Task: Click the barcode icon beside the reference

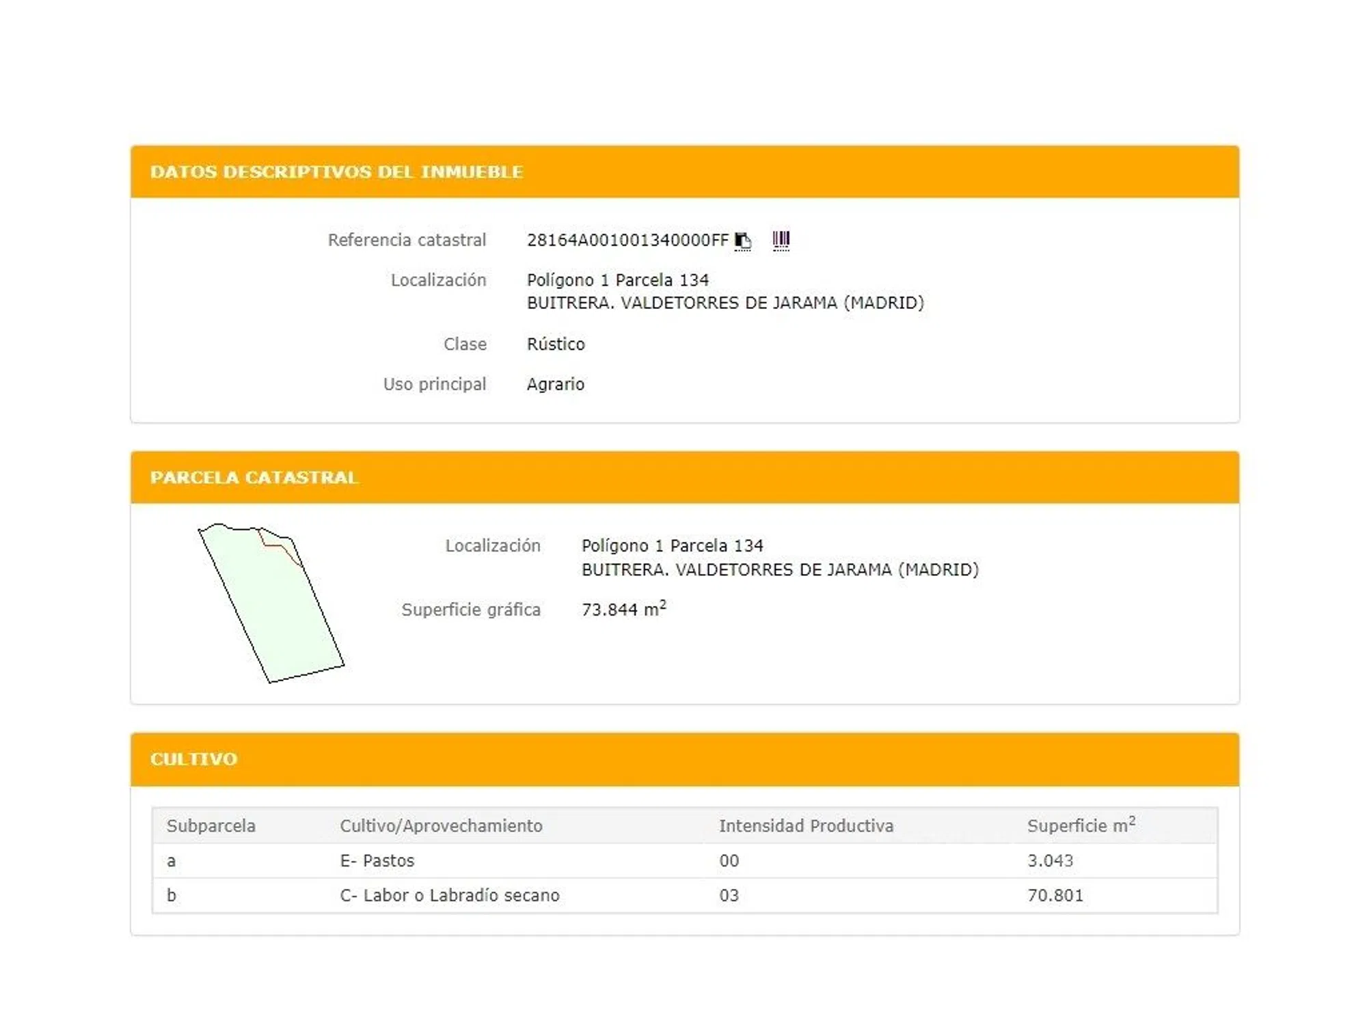Action: [x=781, y=240]
